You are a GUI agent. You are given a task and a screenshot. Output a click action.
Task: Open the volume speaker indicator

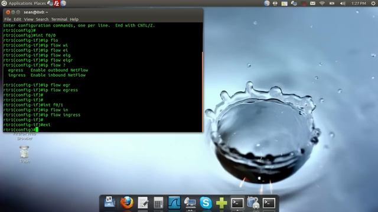click(342, 4)
